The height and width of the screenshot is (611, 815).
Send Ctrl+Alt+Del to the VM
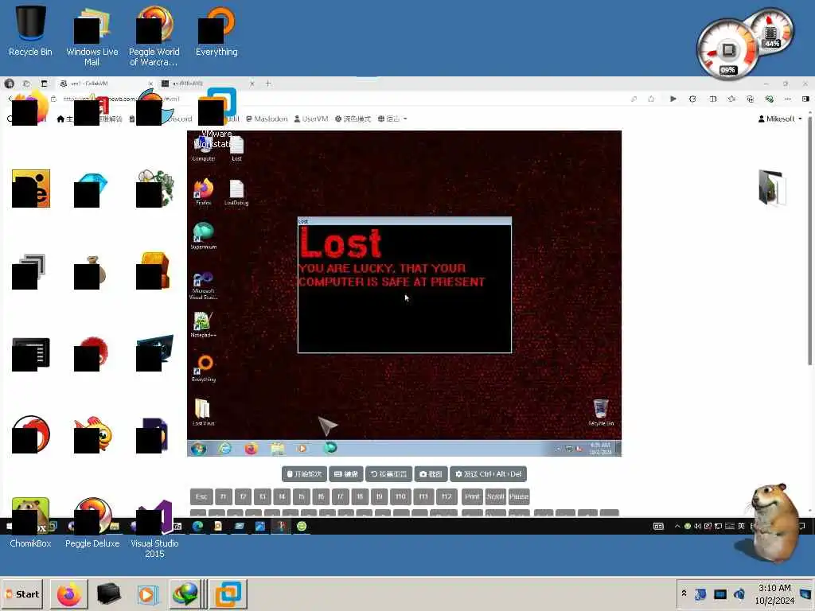pos(488,474)
